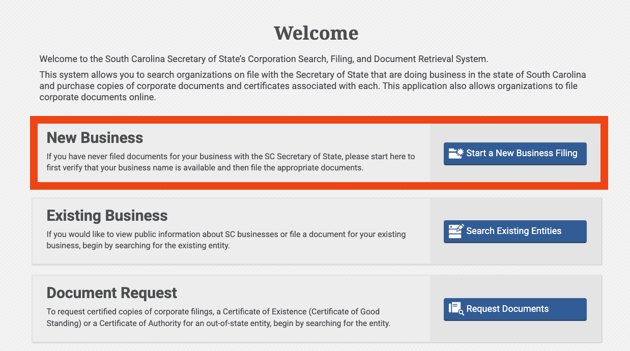Click the New Business heading

pyautogui.click(x=95, y=138)
